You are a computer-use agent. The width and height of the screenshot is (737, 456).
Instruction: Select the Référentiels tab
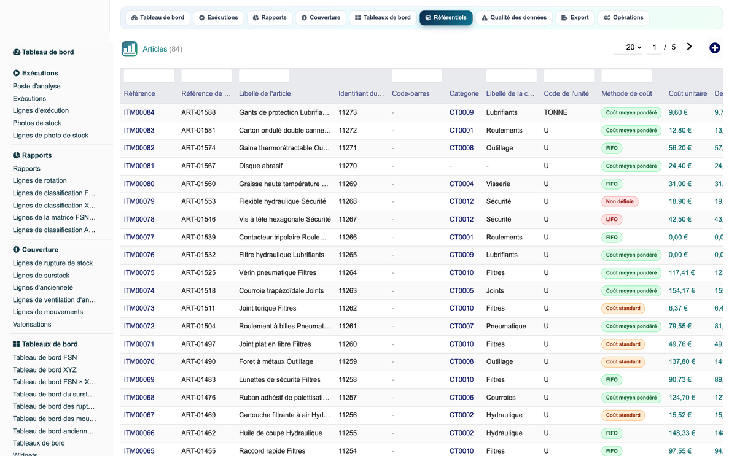tap(446, 18)
